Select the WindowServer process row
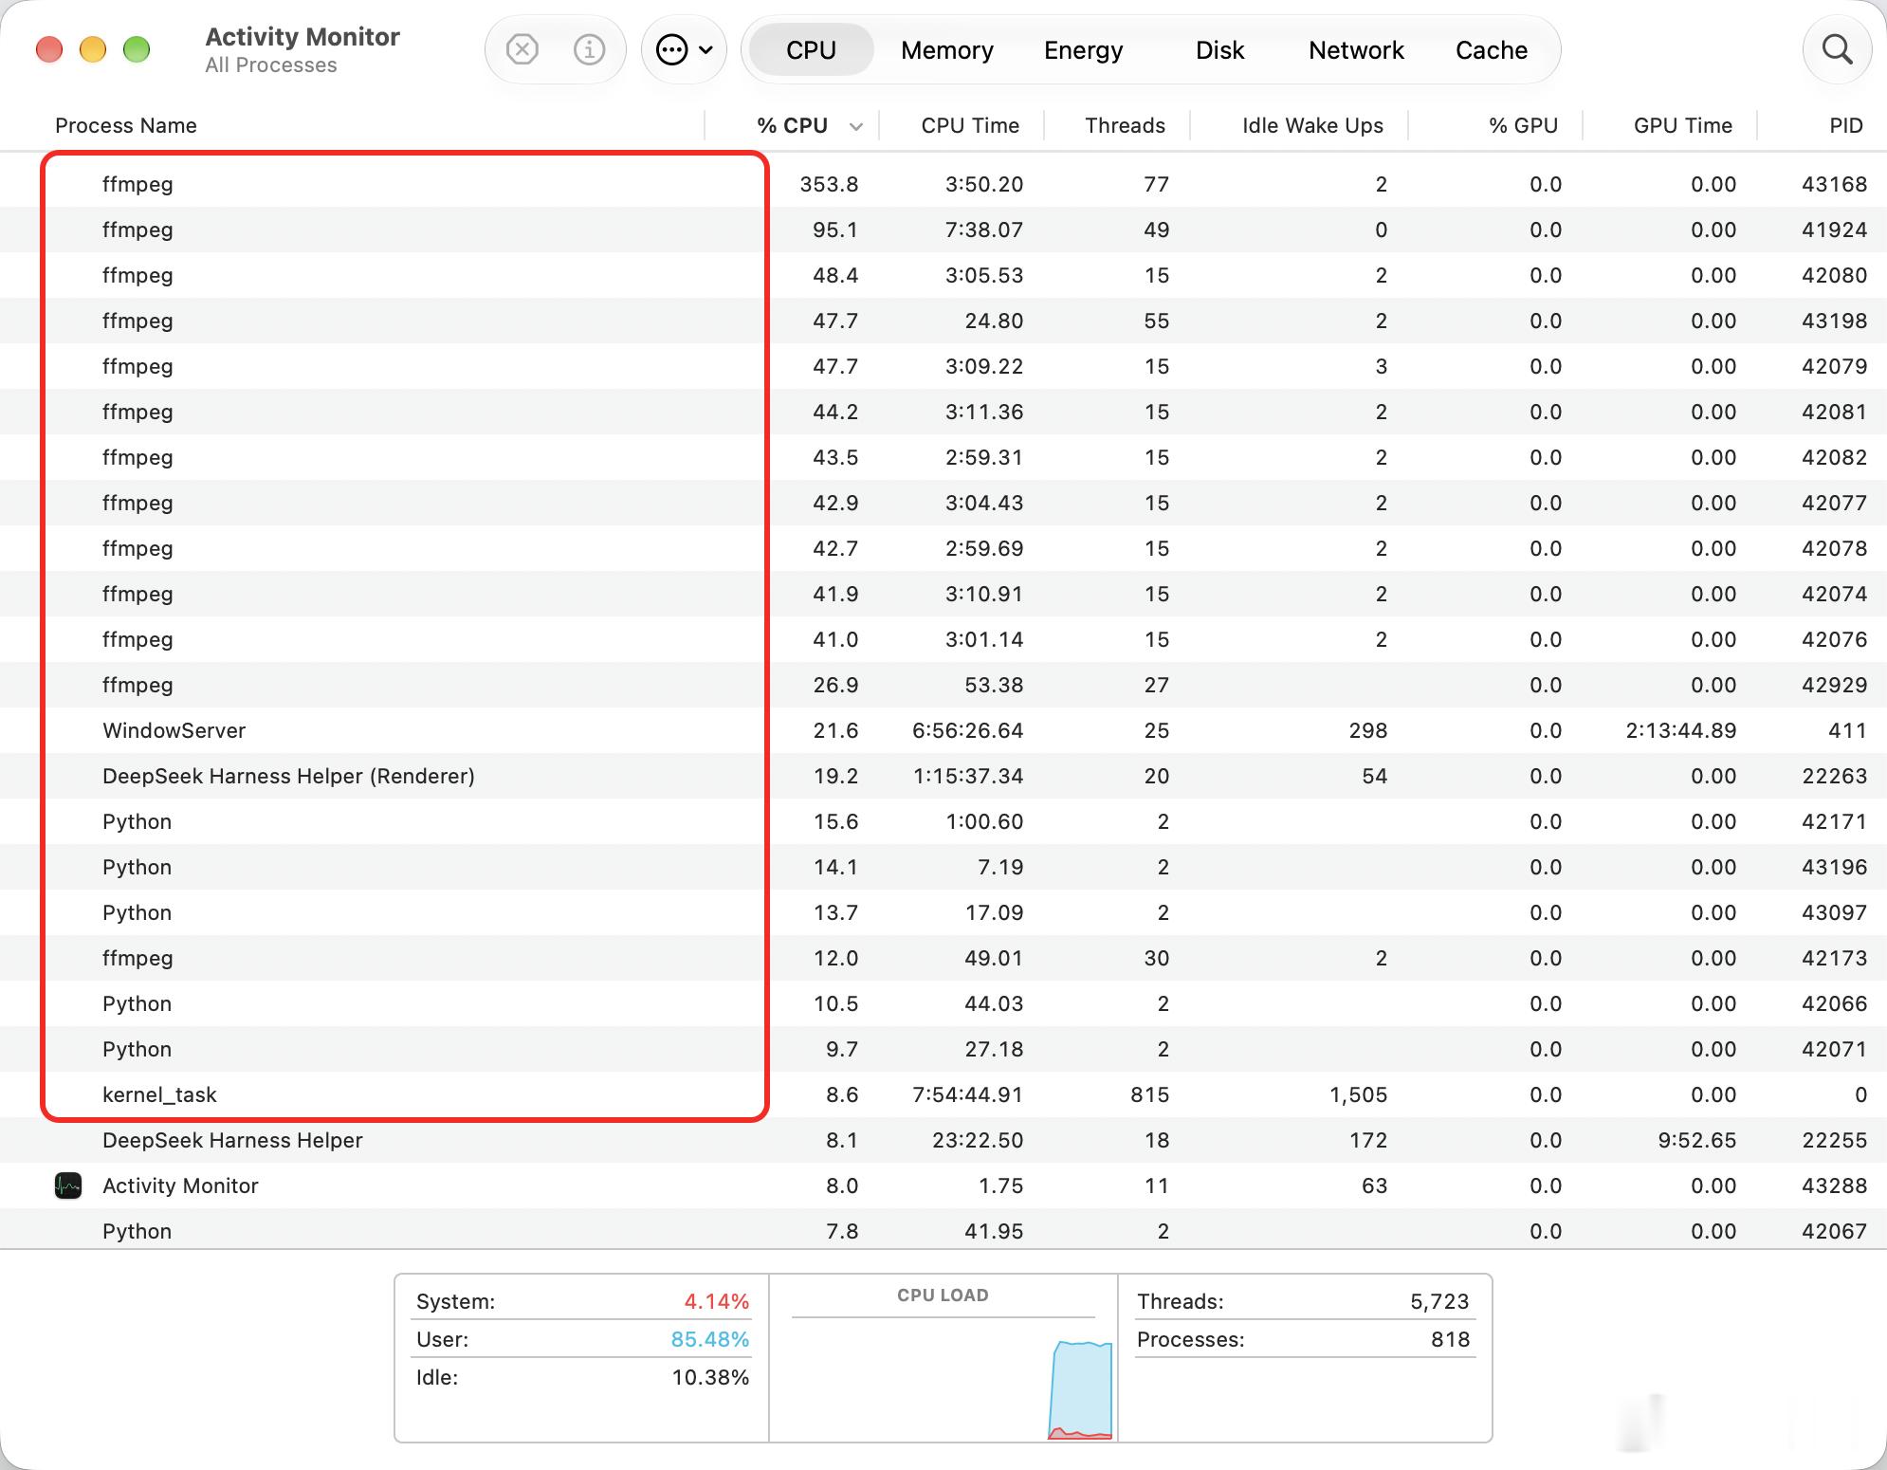This screenshot has height=1470, width=1887. coord(943,730)
